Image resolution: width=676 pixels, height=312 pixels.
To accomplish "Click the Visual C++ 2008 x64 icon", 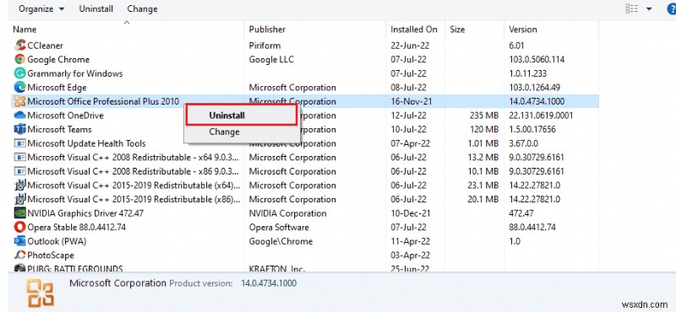I will (19, 158).
